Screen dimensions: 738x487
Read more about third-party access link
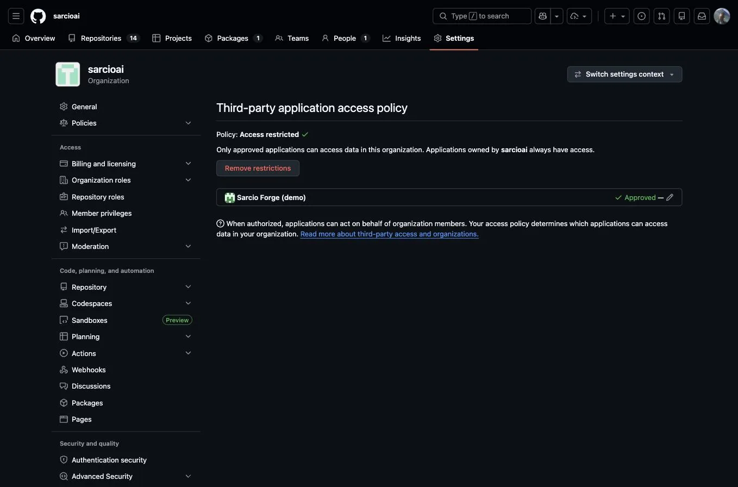click(389, 234)
